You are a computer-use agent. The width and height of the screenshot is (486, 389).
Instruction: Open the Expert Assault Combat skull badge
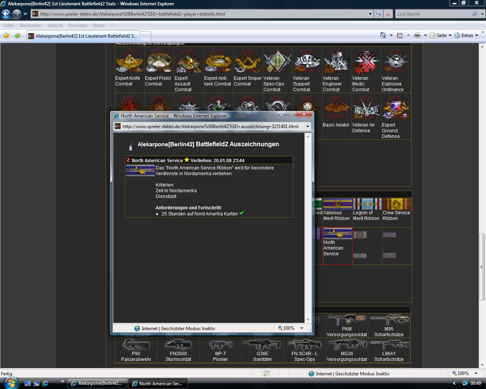(189, 62)
